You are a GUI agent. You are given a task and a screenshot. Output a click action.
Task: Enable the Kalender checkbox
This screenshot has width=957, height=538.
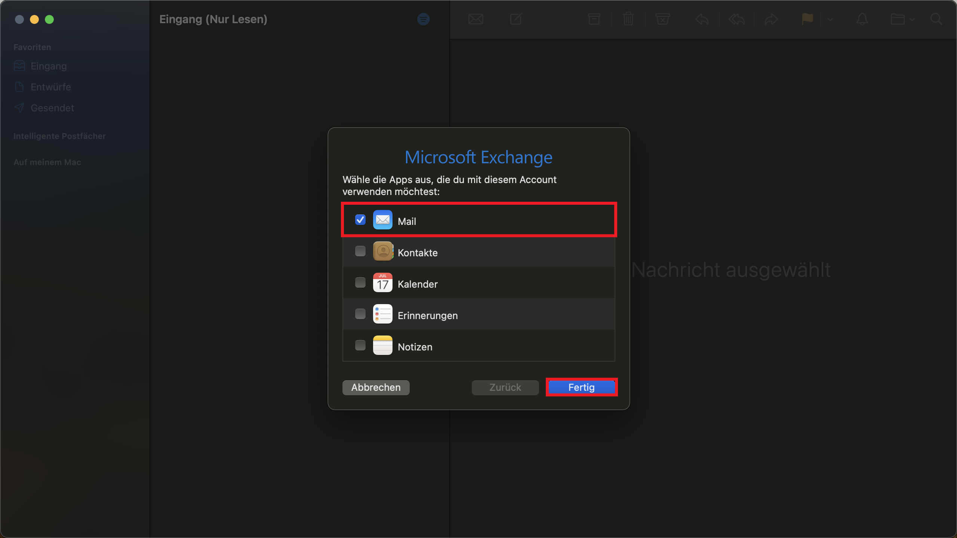coord(360,282)
